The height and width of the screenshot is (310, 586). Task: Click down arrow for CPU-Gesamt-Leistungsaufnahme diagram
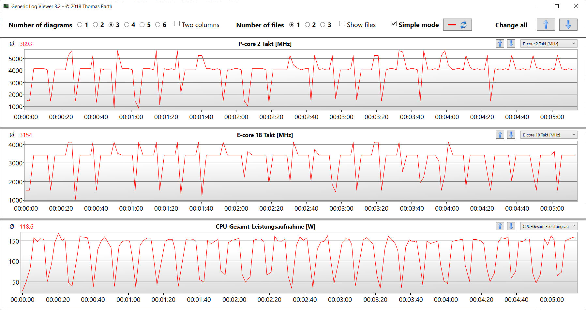pos(511,226)
